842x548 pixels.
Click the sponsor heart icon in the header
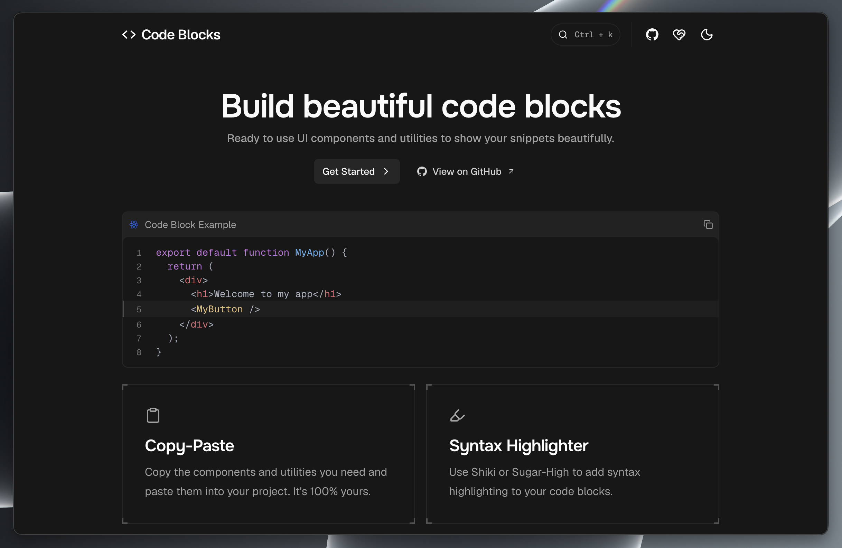[x=679, y=34]
